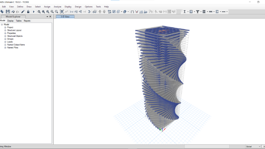
Task: Select the Rubber Band Zoom tool
Action: (39, 12)
